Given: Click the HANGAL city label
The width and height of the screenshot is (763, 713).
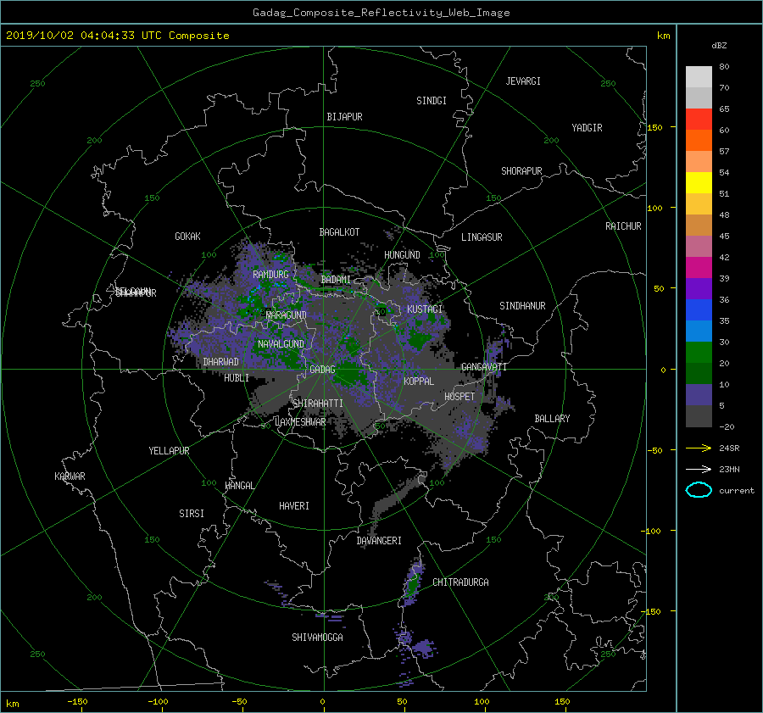Looking at the screenshot, I should [240, 486].
